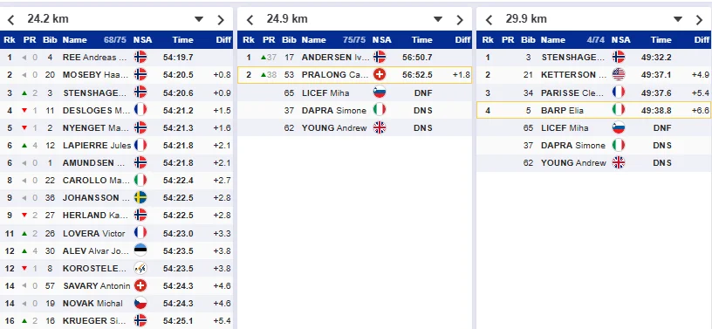Select KRUEGER row
Image resolution: width=712 pixels, height=329 pixels.
tap(116, 321)
